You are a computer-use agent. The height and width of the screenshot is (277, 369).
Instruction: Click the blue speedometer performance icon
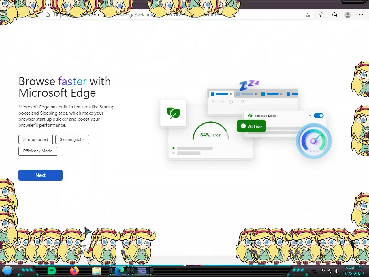(x=314, y=141)
